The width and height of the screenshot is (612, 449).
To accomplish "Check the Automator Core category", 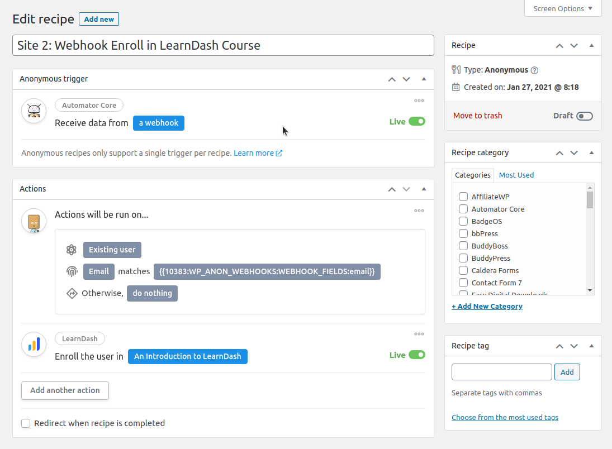I will 463,209.
